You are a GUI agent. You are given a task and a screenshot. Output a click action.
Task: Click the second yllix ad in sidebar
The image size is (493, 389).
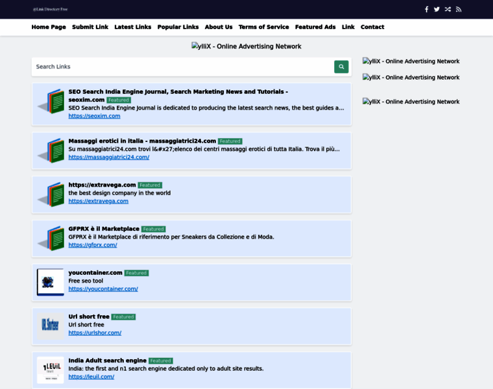tap(411, 77)
